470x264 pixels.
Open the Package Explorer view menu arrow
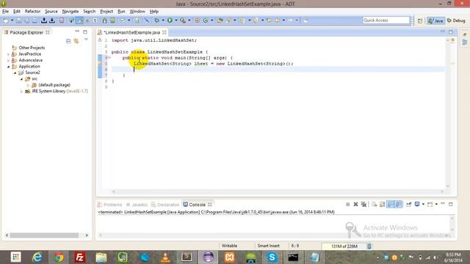coord(86,40)
